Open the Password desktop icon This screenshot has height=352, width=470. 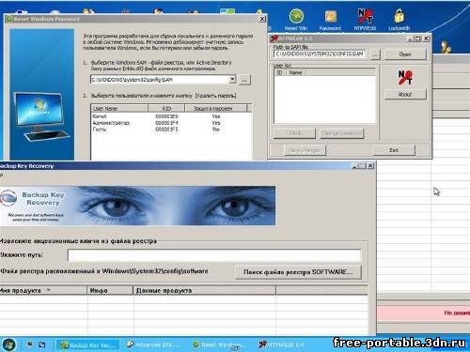(330, 20)
